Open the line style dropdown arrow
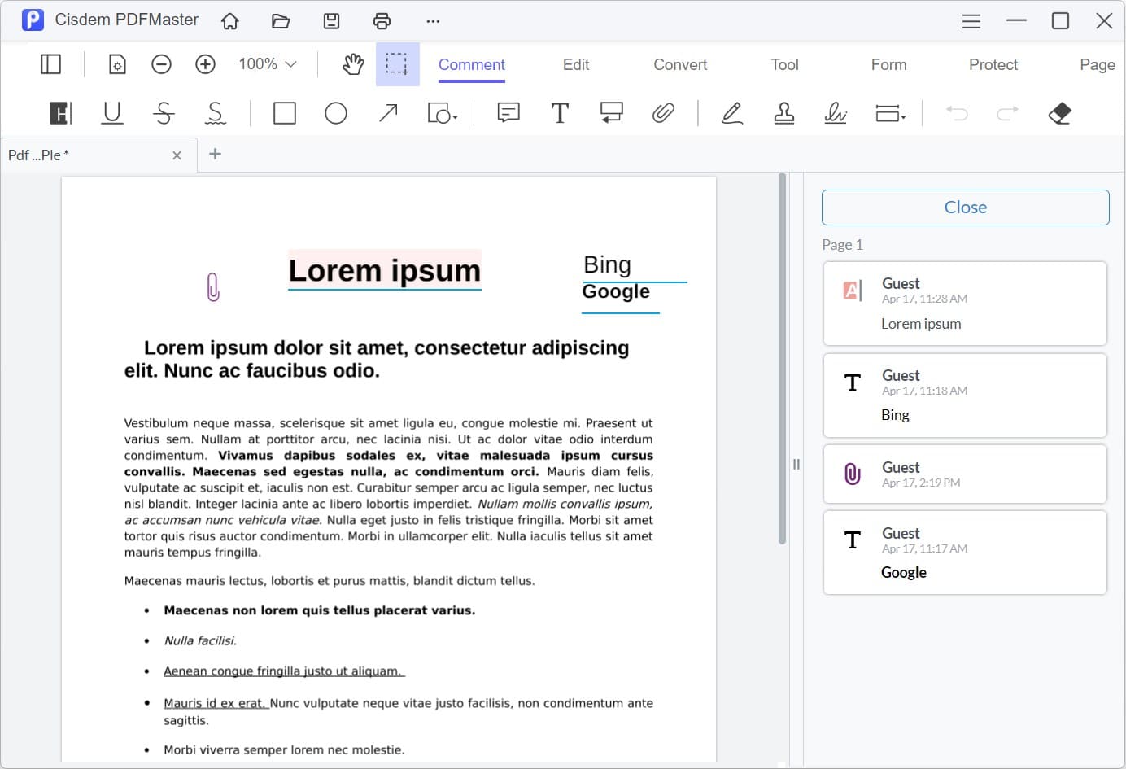This screenshot has height=769, width=1126. tap(903, 118)
